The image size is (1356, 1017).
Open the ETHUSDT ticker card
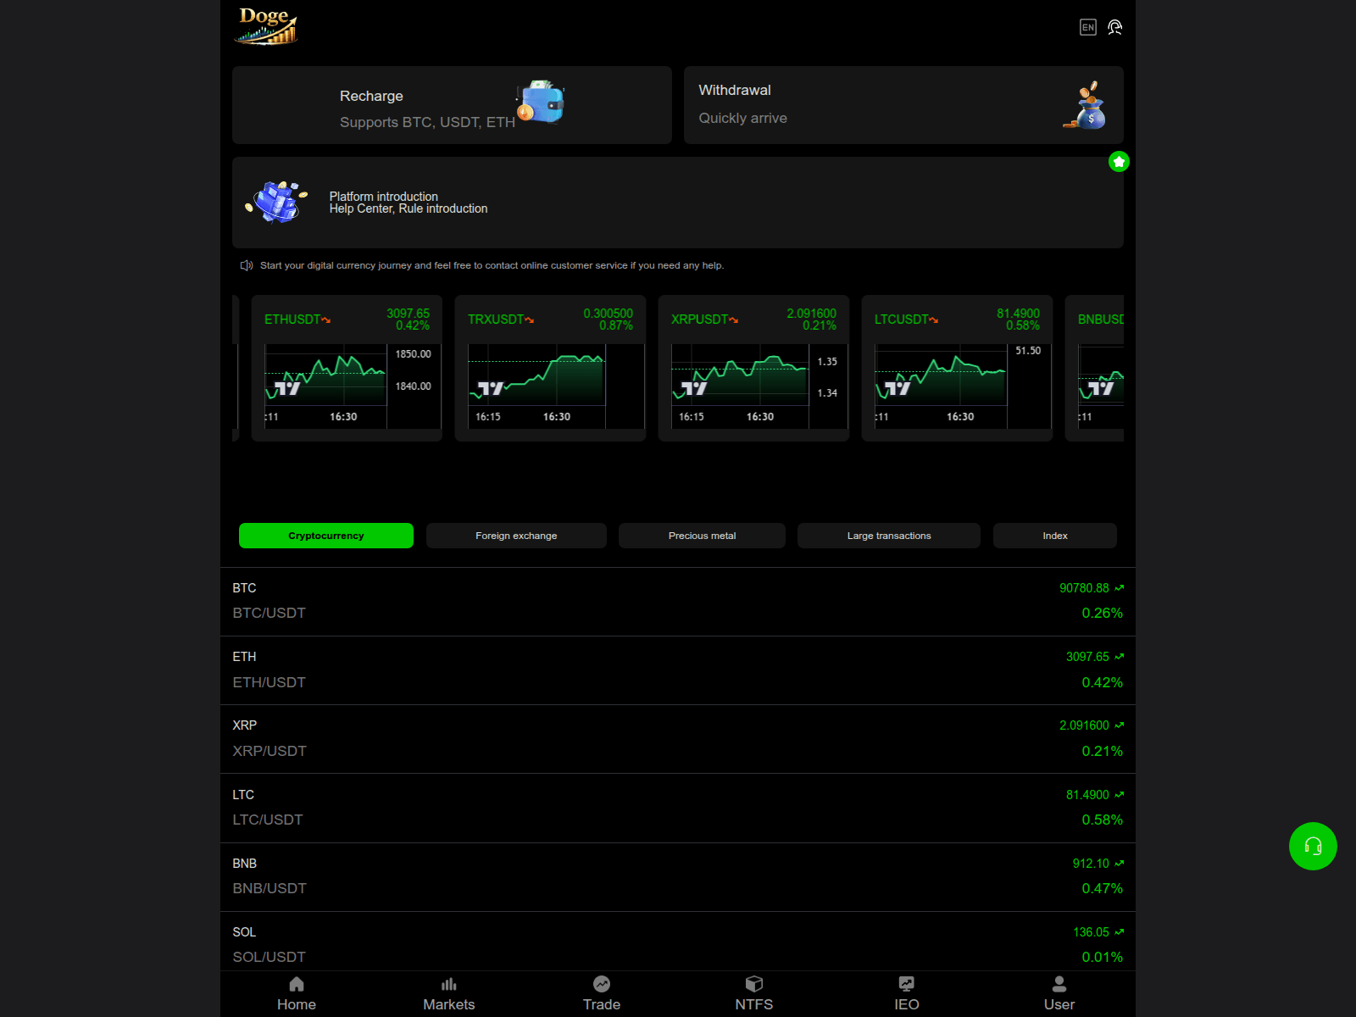(x=347, y=368)
